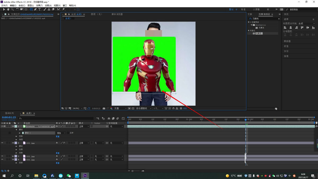Viewport: 318px width, 179px height.
Task: Select the Eraser tool
Action: coord(53,9)
